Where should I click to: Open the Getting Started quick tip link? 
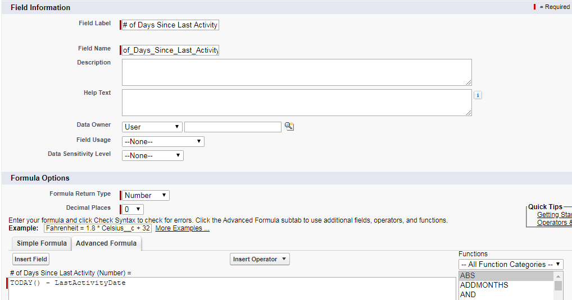(554, 215)
